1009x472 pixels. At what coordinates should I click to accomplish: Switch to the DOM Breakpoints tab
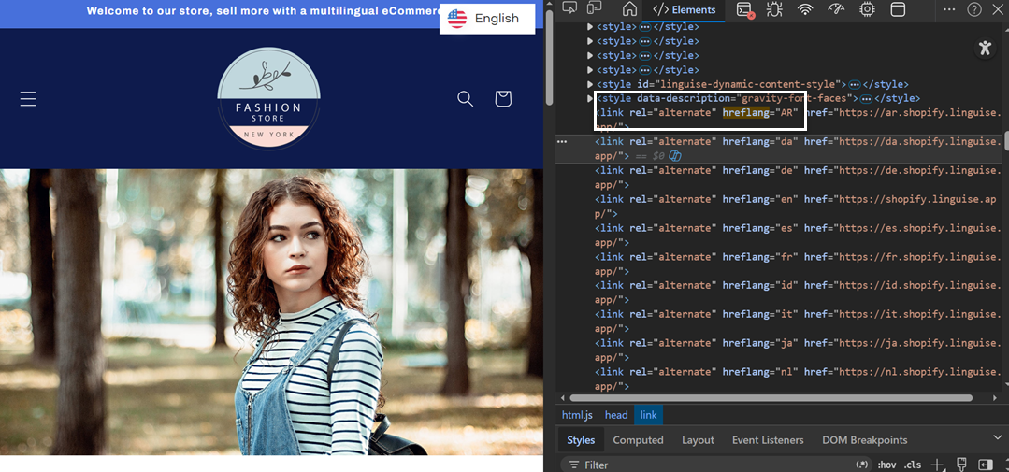pyautogui.click(x=864, y=440)
